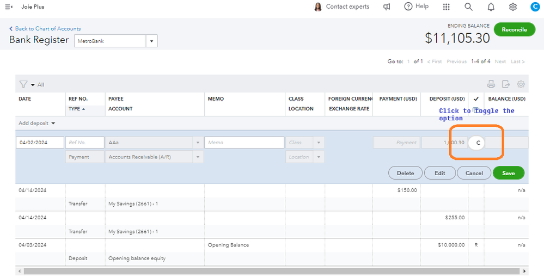Image resolution: width=544 pixels, height=277 pixels.
Task: Open the Help menu
Action: [416, 7]
